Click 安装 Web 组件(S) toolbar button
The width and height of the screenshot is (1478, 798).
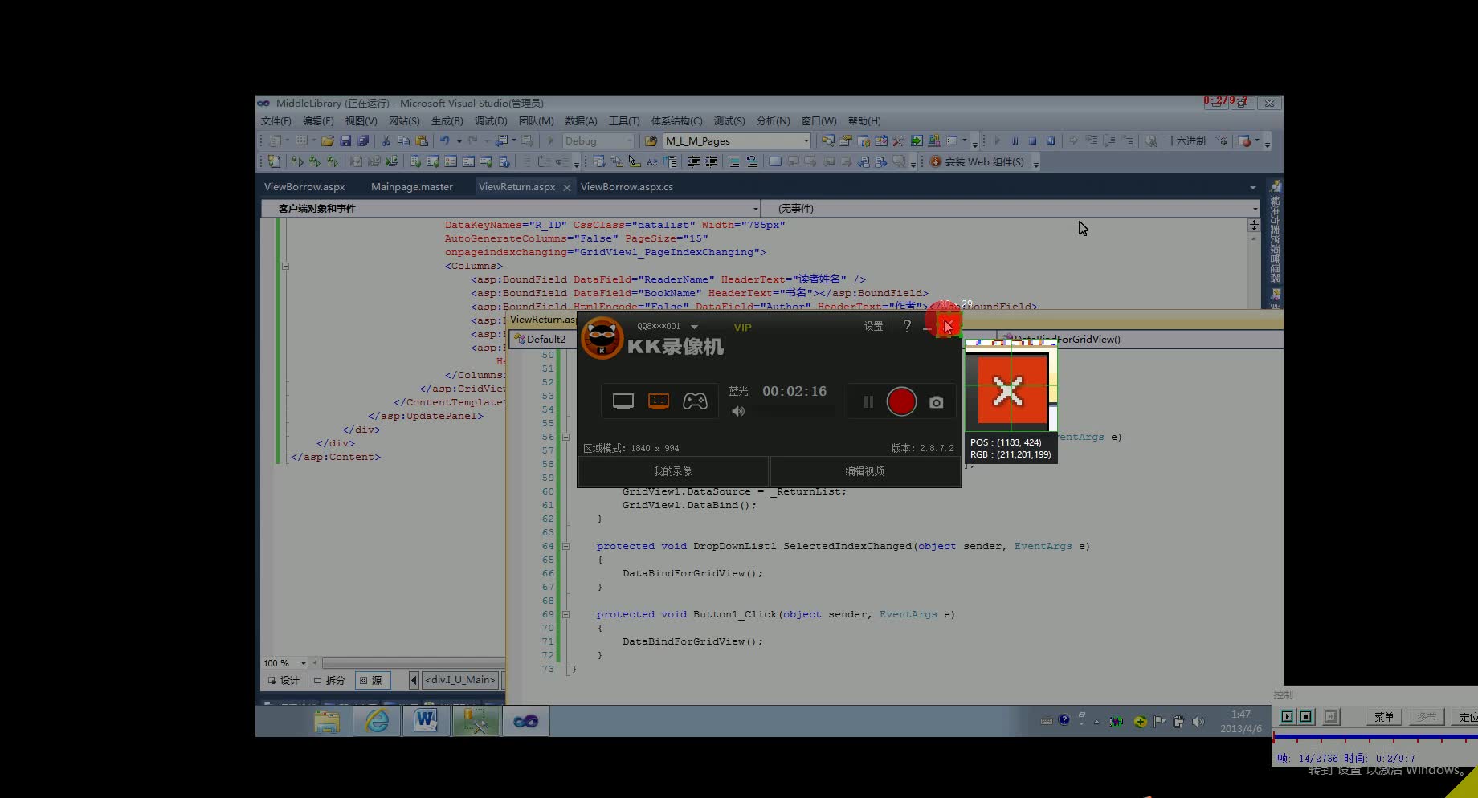point(977,162)
